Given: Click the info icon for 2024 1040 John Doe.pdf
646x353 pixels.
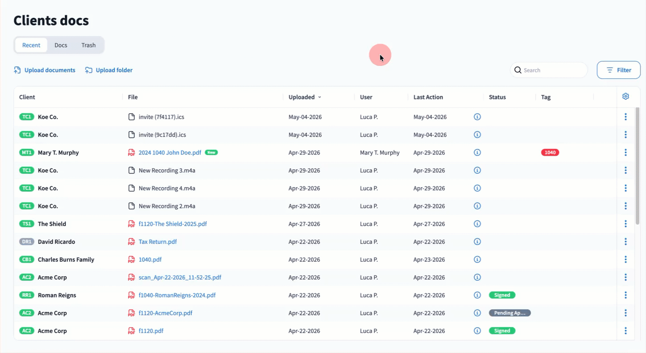Looking at the screenshot, I should [x=477, y=152].
